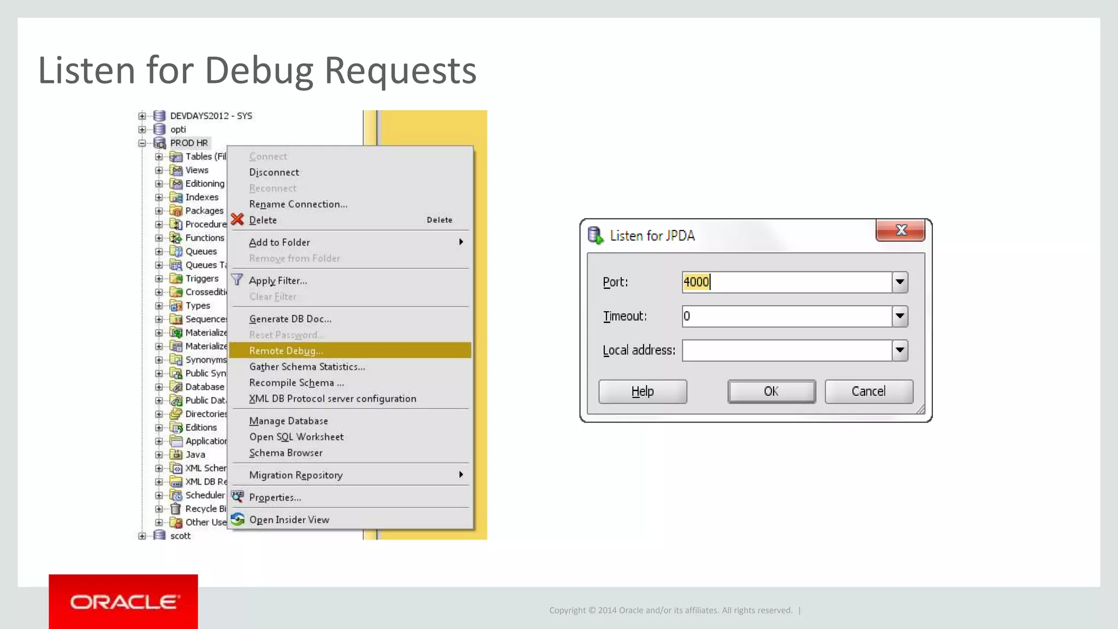Screen dimensions: 1118x629
Task: Click the Help button in JPDA dialog
Action: point(643,391)
